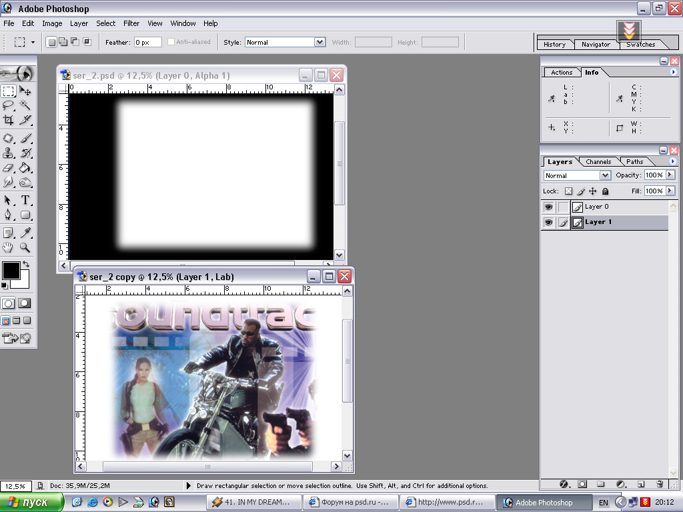Select the Hand tool
The width and height of the screenshot is (683, 512).
(x=8, y=248)
